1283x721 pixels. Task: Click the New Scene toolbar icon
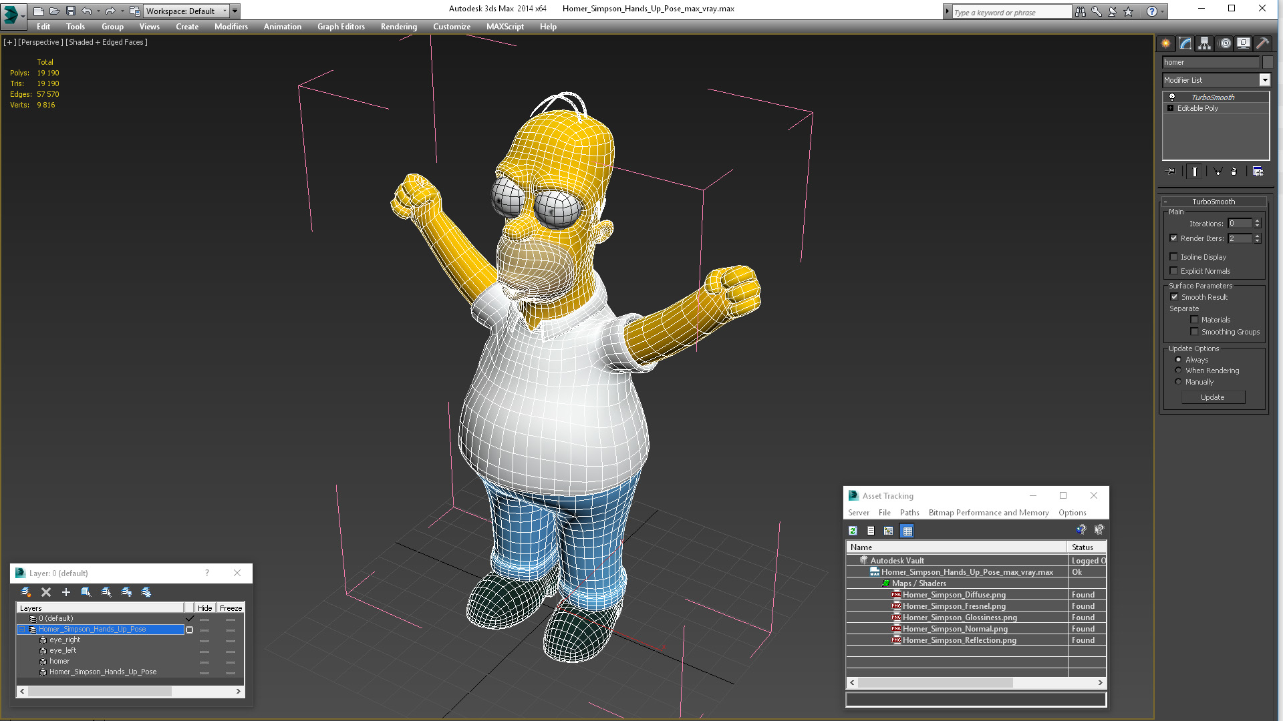pos(38,11)
